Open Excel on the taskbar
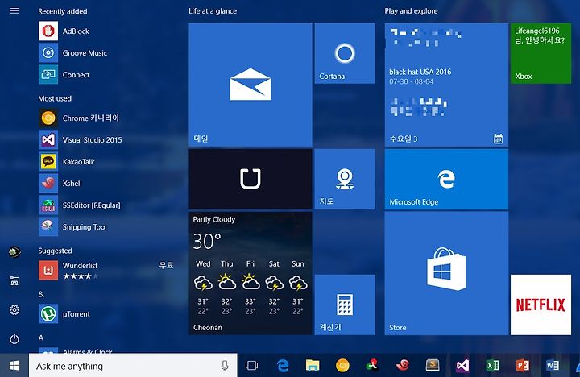Viewport: 580px width, 377px height. tap(493, 366)
